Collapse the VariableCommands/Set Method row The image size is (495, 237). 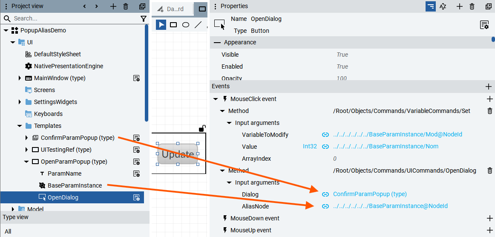click(222, 111)
